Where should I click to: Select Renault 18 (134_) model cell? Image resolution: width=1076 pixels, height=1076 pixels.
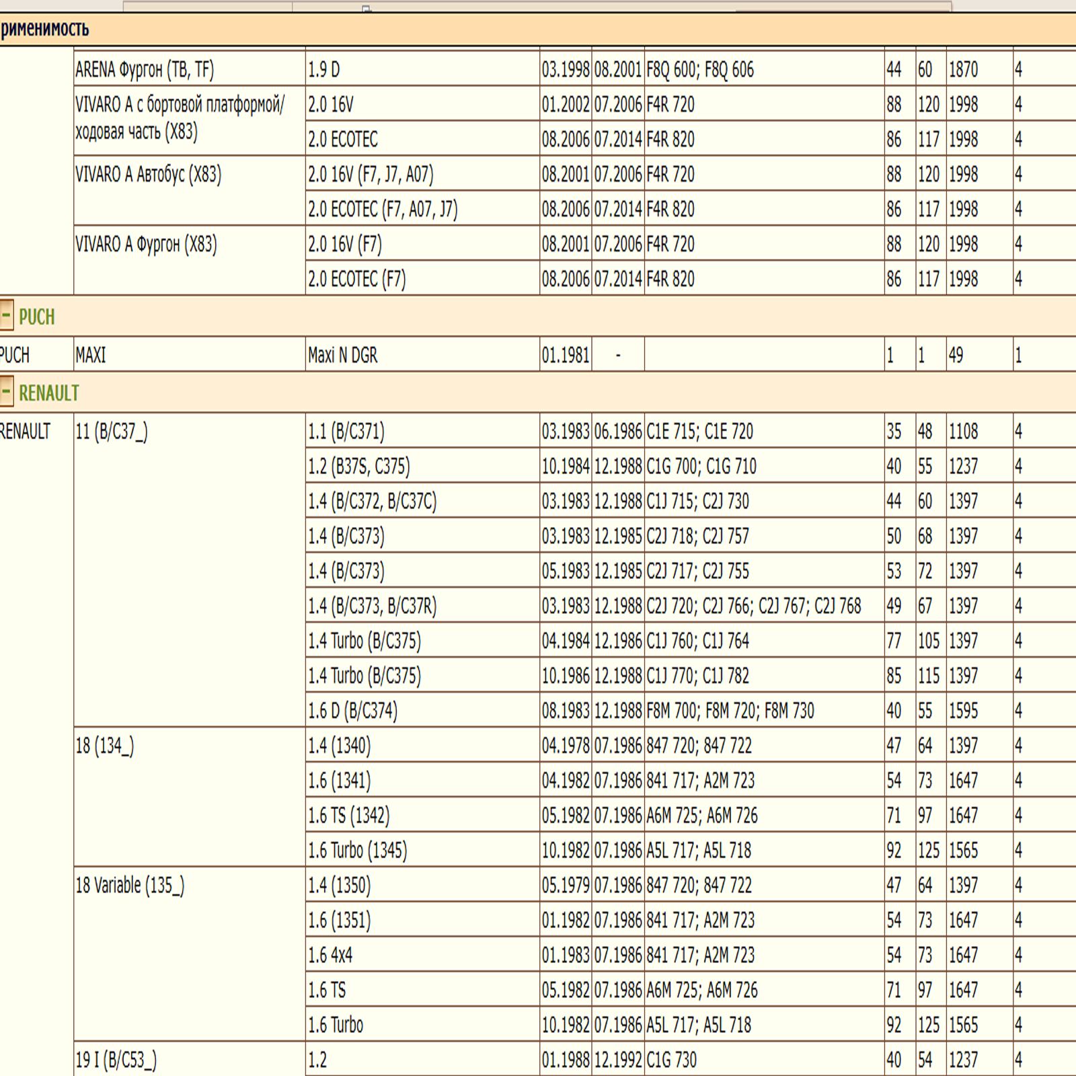105,746
